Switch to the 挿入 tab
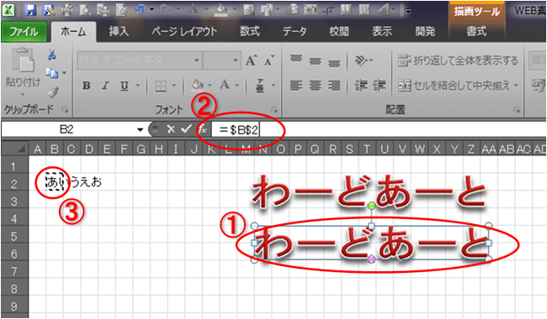The height and width of the screenshot is (319, 547). click(119, 32)
